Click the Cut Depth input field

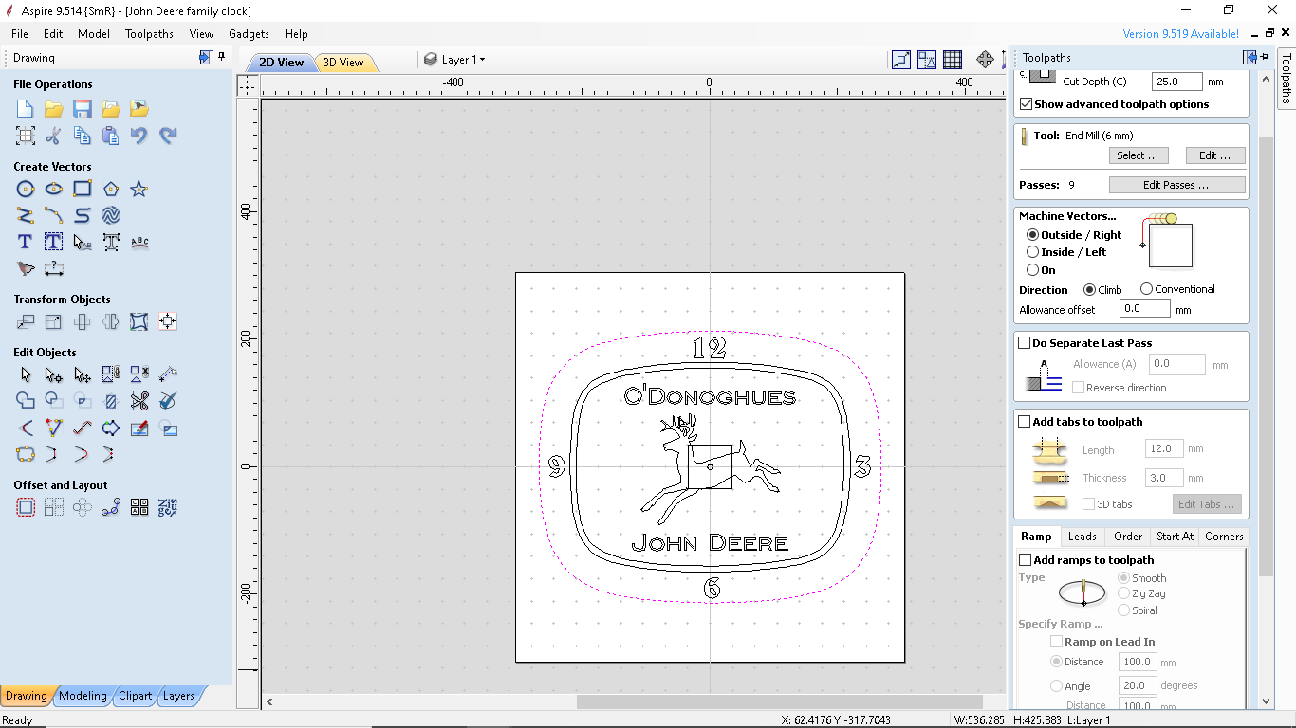(1176, 82)
